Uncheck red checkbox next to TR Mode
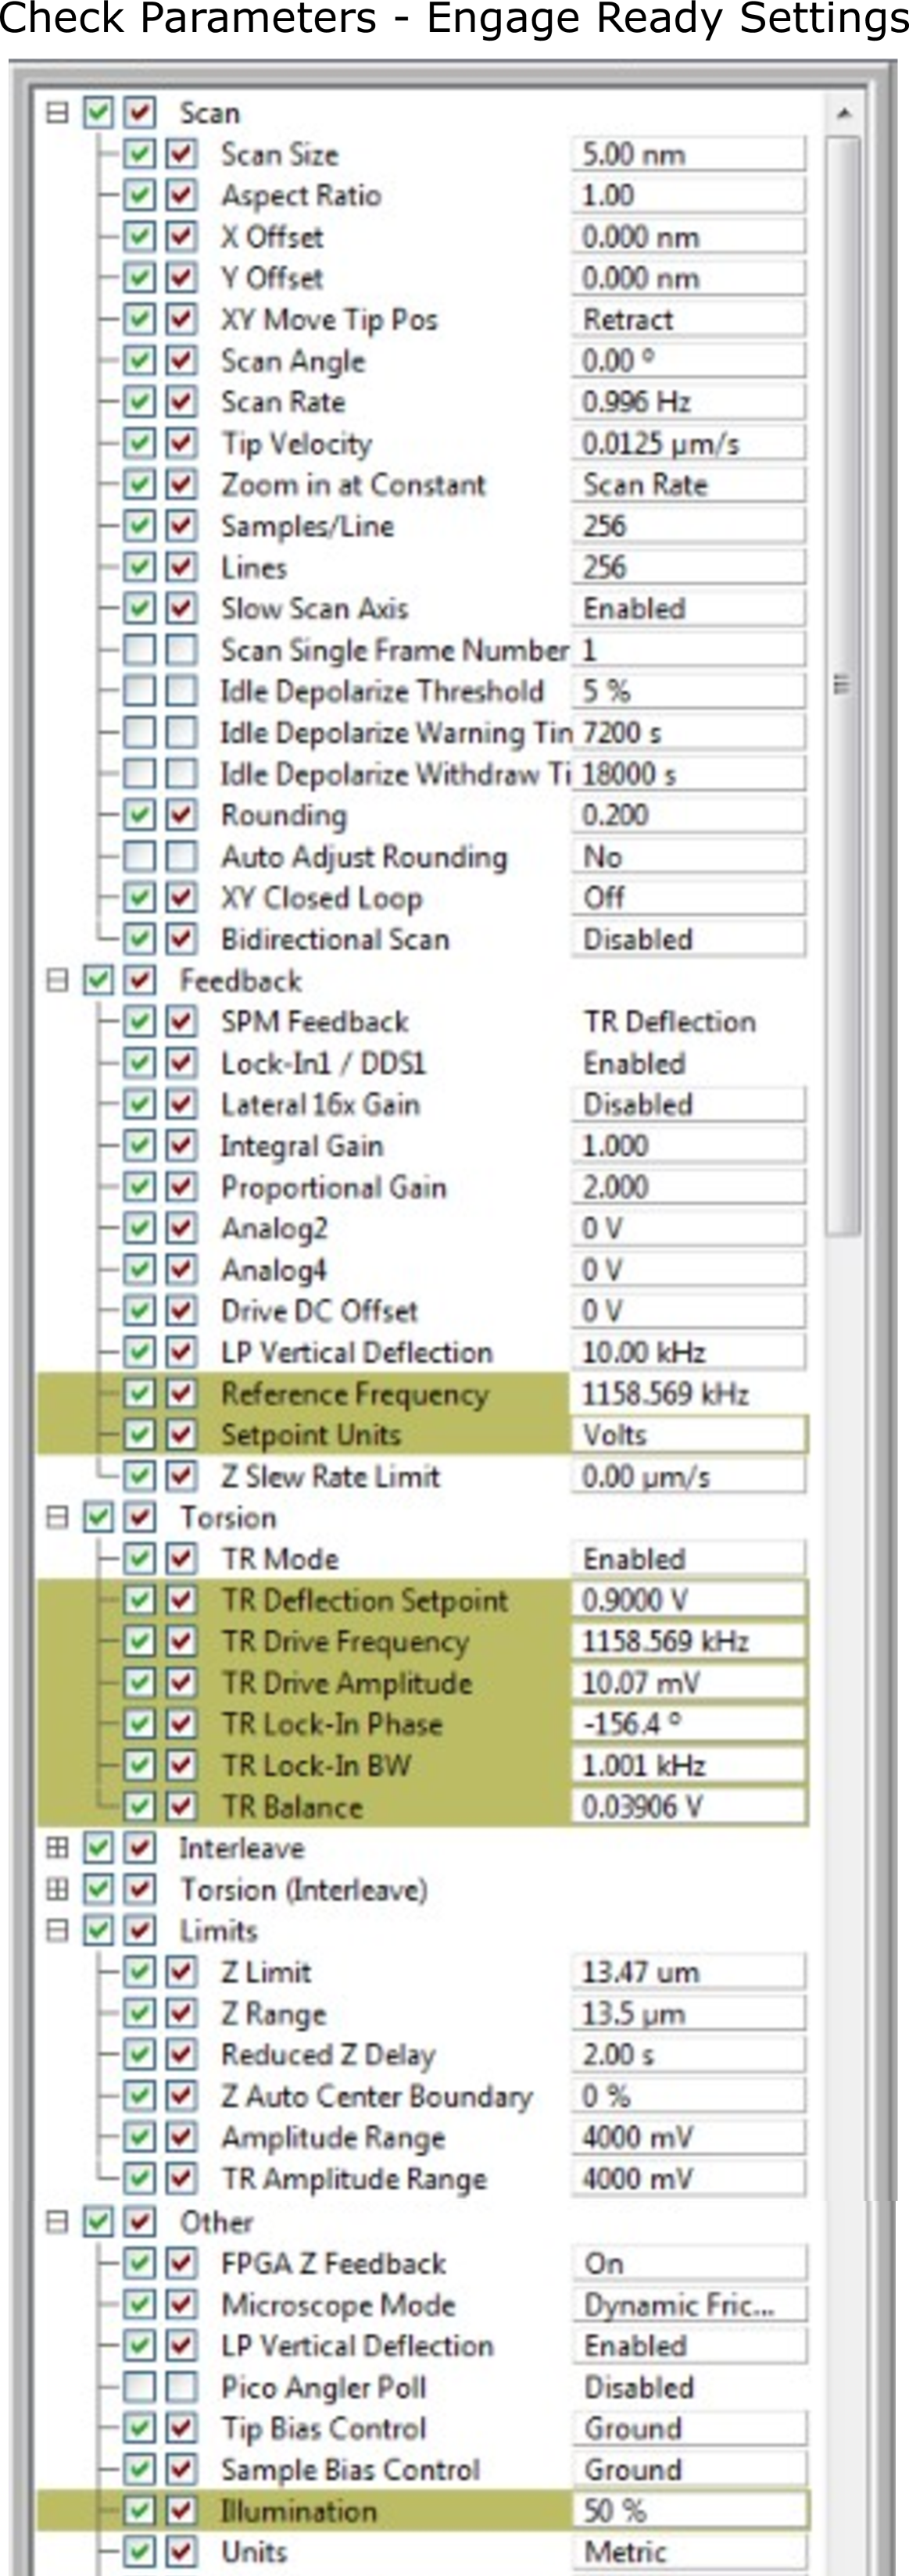The width and height of the screenshot is (909, 2576). [180, 1558]
